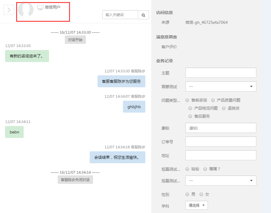Open the second 旭嘉测试 dropdown list
Screen dimensions: 271x213
(x=221, y=181)
